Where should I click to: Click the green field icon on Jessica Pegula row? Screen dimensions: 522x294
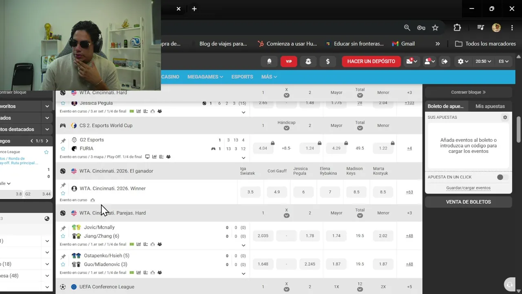coord(132,111)
